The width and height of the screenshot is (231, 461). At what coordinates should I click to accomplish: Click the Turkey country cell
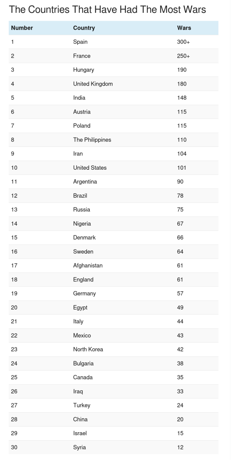[x=82, y=405]
